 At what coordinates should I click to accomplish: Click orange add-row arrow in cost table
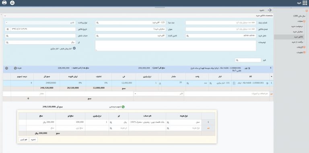[208, 128]
